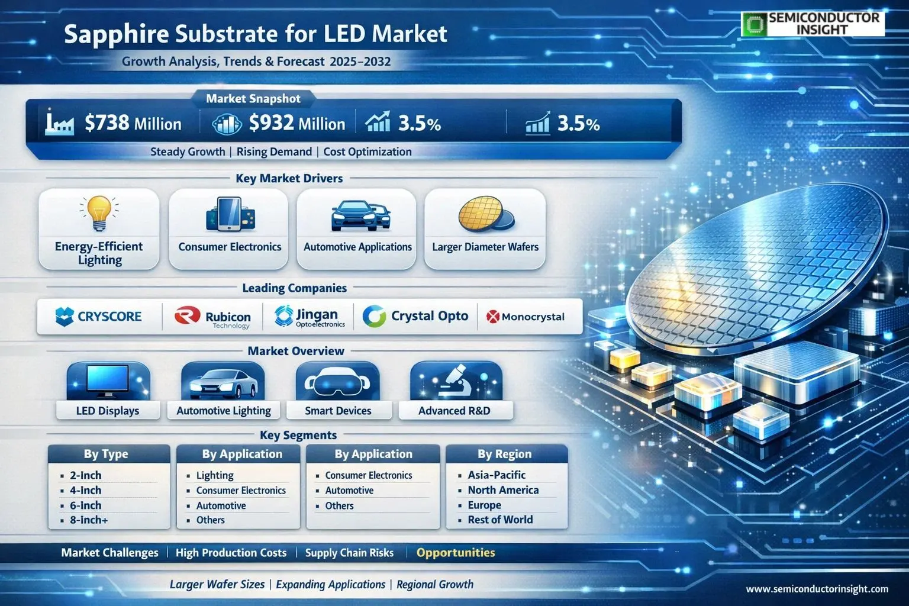Click the factory chart icon beside $738 Million
909x606 pixels.
(x=59, y=123)
